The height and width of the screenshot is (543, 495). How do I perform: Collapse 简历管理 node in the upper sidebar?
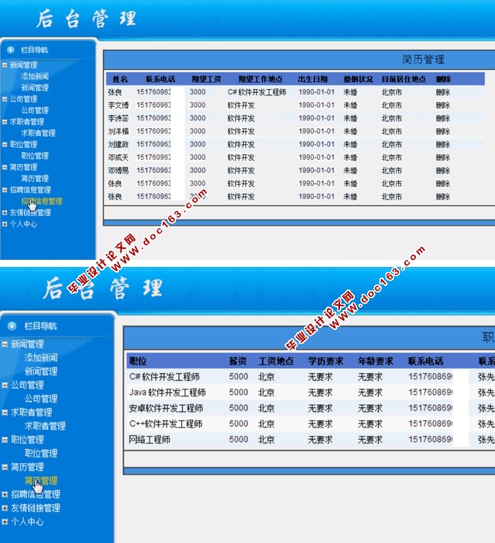point(4,167)
